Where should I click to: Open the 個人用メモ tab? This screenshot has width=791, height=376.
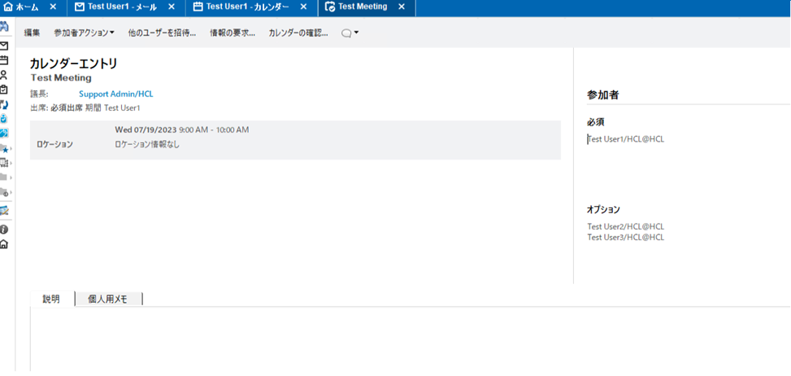click(108, 299)
